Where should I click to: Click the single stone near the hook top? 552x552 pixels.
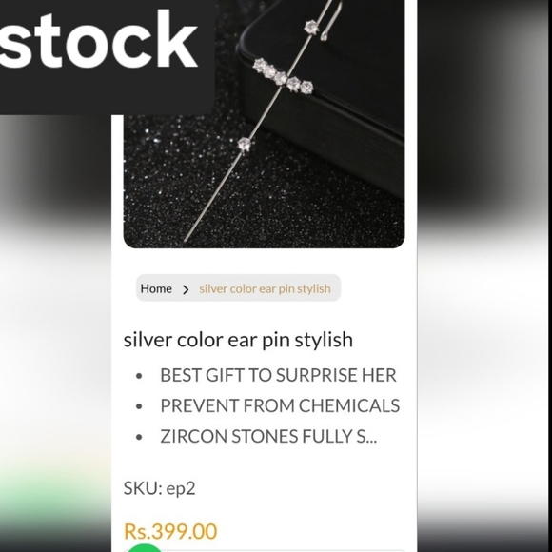point(311,27)
